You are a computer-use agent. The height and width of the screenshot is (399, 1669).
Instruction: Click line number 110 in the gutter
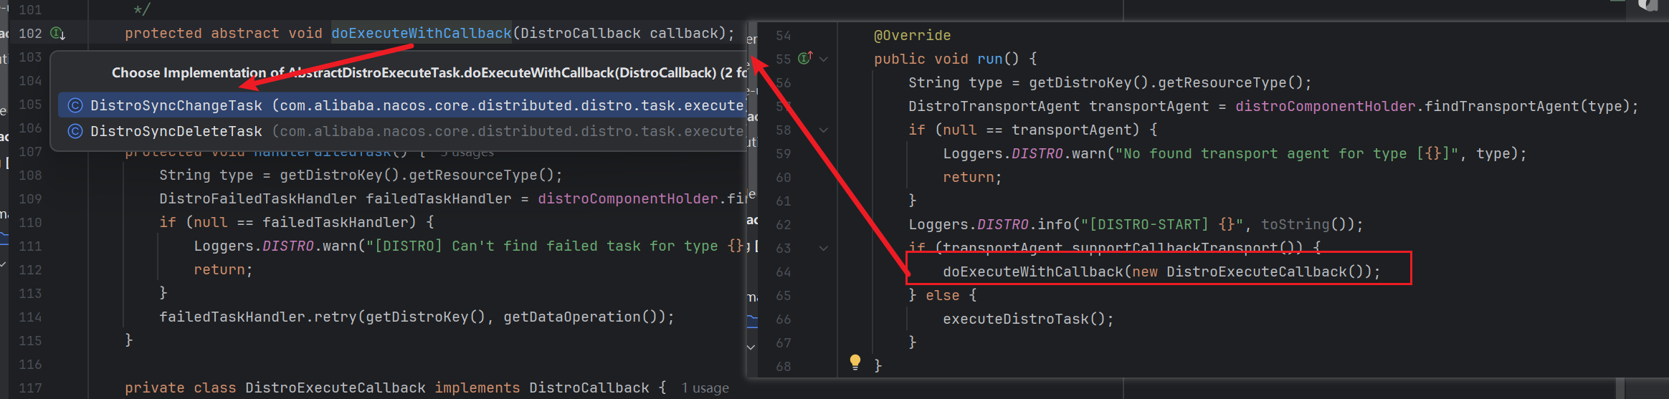point(30,223)
